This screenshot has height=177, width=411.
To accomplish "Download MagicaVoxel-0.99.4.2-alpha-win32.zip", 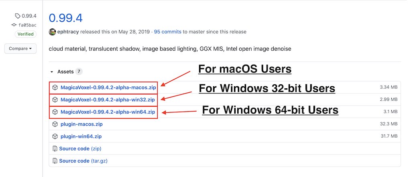I will [x=108, y=100].
